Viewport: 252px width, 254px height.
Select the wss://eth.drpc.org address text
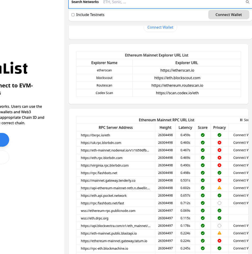pyautogui.click(x=94, y=218)
